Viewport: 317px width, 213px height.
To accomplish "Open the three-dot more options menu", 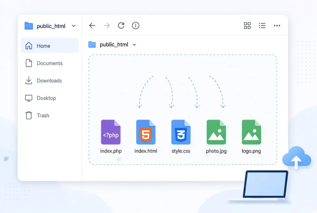I will coord(277,25).
